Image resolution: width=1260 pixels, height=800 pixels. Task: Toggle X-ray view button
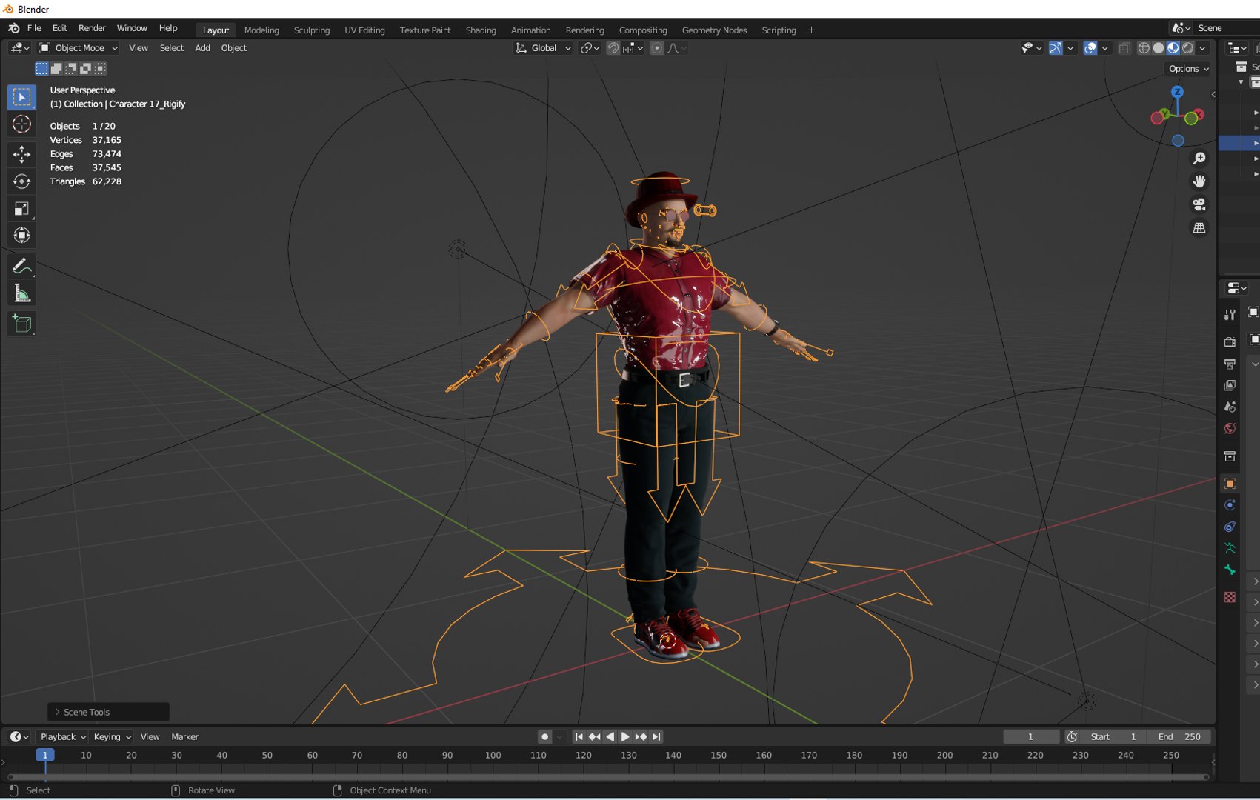1124,48
